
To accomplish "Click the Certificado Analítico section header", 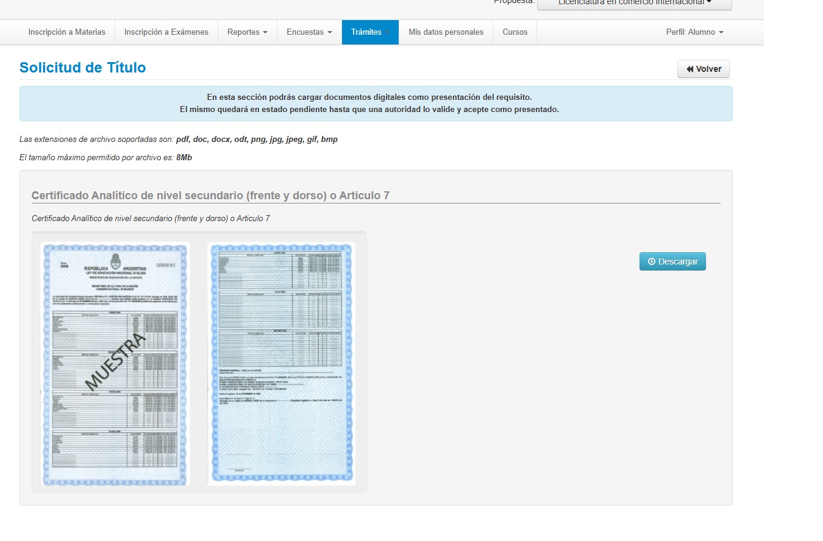I will click(x=210, y=196).
